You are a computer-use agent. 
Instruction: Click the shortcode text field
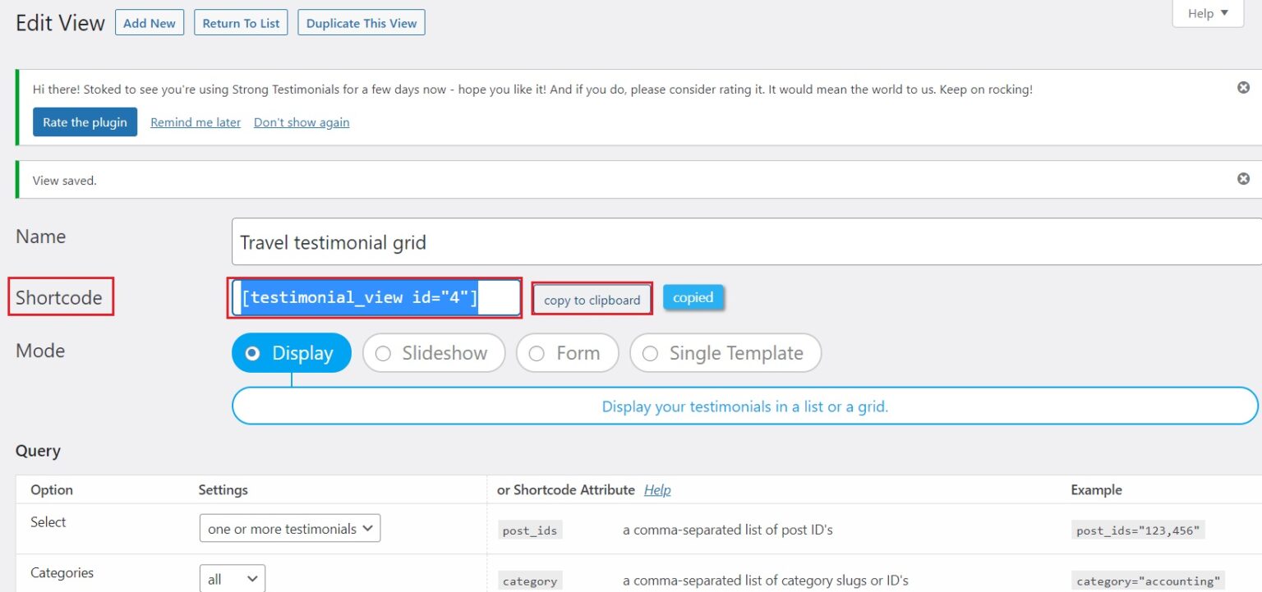click(x=375, y=298)
